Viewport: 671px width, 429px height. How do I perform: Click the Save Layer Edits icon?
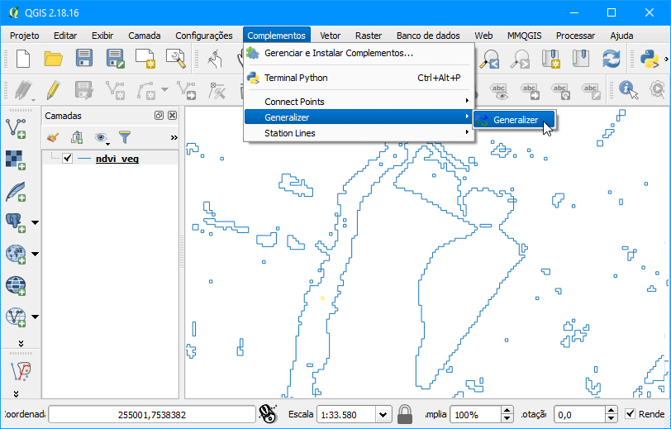(84, 90)
